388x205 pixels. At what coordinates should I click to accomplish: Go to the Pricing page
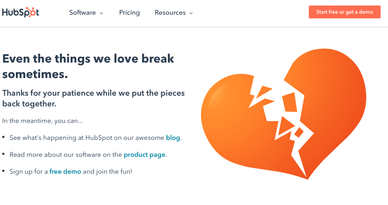(x=129, y=13)
